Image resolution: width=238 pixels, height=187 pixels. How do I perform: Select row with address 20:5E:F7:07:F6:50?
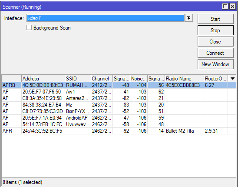point(119,92)
